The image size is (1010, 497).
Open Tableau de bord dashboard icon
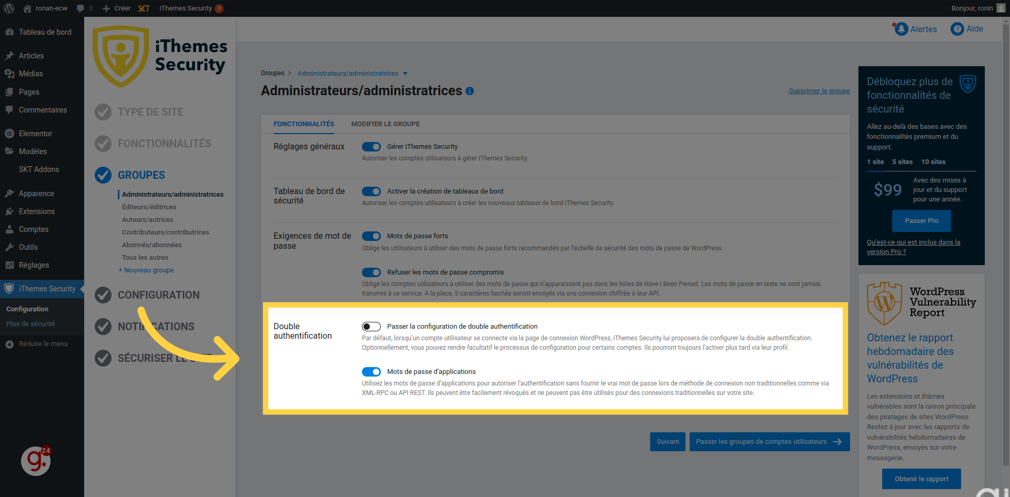click(x=9, y=32)
